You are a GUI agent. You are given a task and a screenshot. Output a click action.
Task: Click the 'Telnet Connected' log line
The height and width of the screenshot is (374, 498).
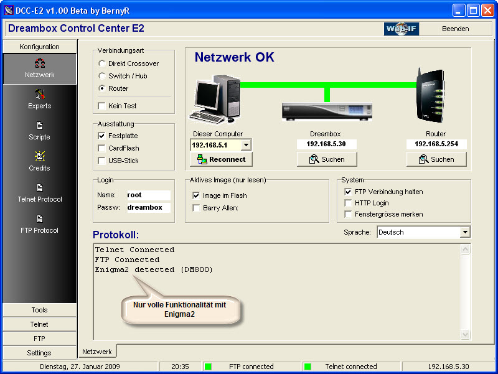134,250
